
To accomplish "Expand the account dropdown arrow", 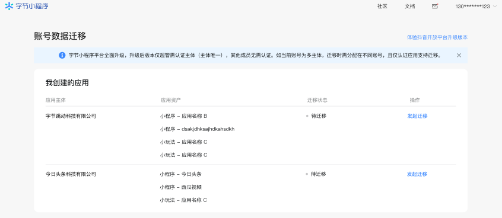I will point(495,7).
